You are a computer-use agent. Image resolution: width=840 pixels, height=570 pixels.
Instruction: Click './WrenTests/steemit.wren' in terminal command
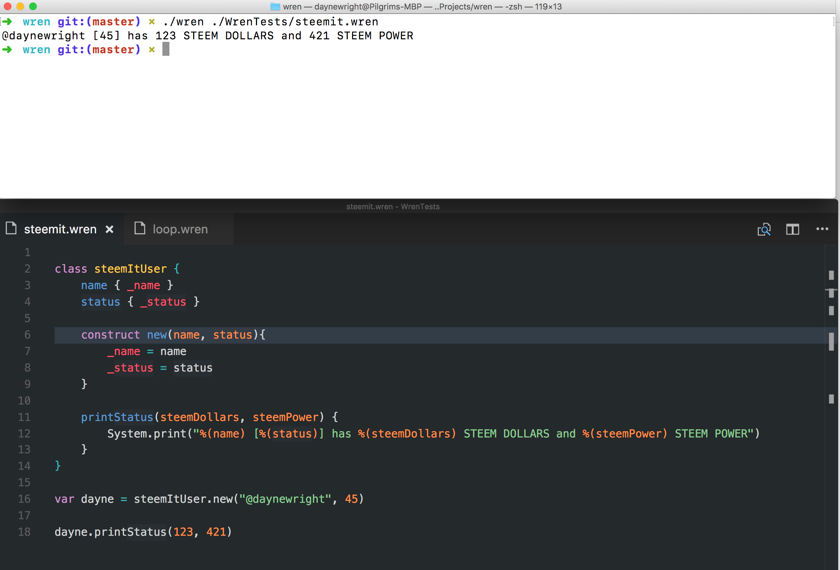295,22
